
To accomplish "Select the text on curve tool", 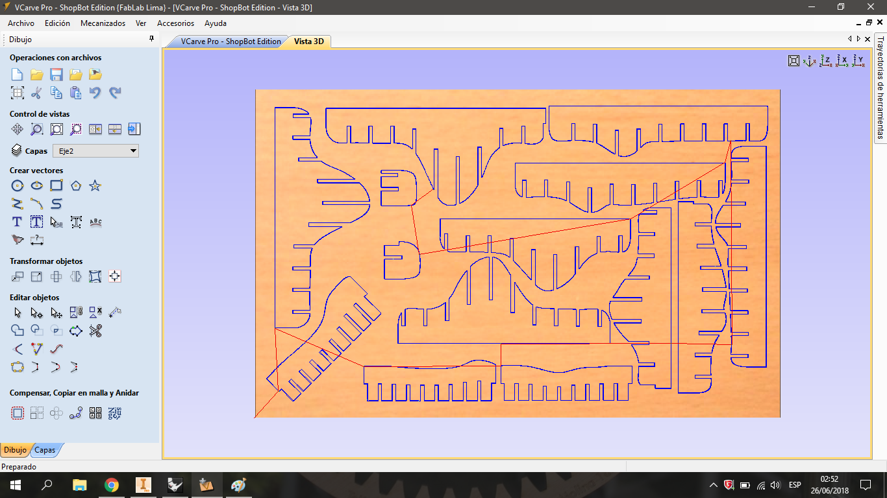I will (x=95, y=222).
